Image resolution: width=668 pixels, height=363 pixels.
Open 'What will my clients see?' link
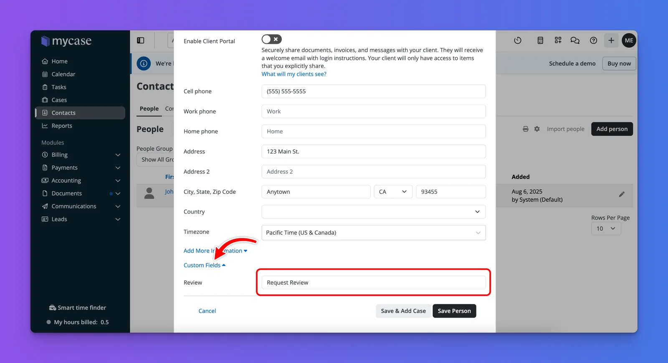[x=294, y=74]
